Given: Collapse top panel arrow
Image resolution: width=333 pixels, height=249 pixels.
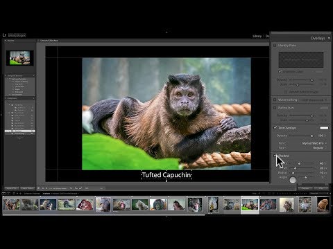Looking at the screenshot, I should 166,32.
